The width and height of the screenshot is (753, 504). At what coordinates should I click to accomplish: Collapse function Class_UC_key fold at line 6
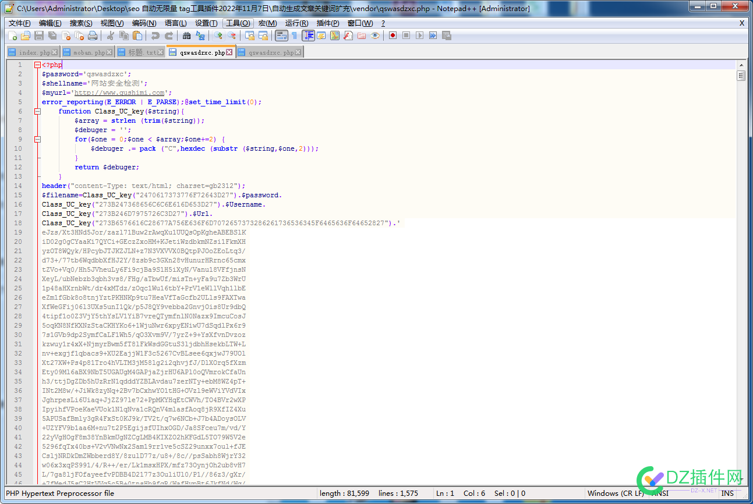(x=37, y=111)
